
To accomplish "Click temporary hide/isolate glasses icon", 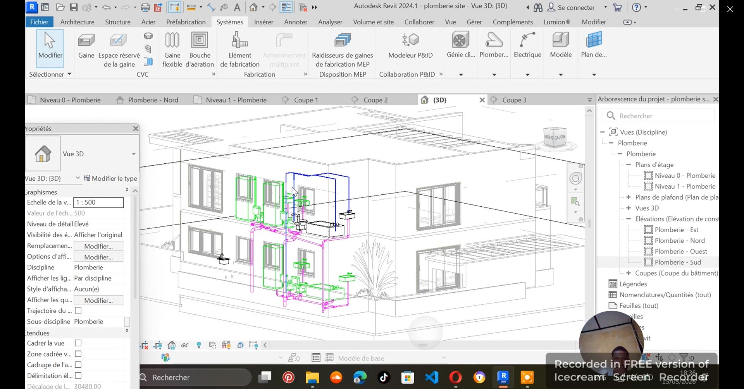I will 185,345.
